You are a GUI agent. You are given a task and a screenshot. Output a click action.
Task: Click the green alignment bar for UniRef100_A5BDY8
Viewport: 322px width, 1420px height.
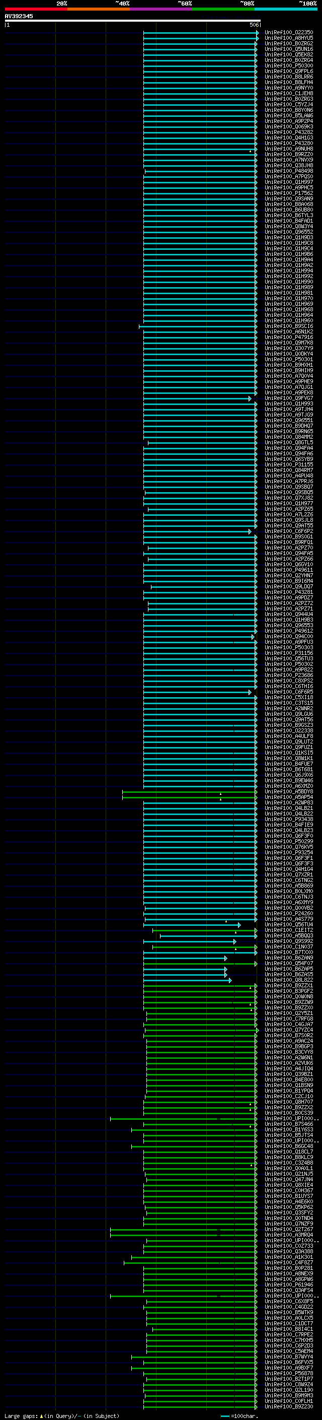pyautogui.click(x=189, y=791)
